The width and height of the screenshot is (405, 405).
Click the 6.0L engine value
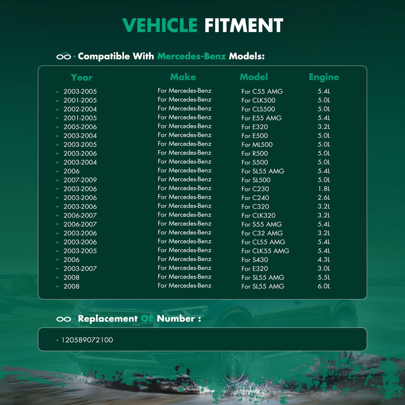pos(324,286)
